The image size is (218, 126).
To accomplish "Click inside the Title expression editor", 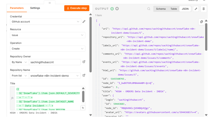I will pos(48,98).
